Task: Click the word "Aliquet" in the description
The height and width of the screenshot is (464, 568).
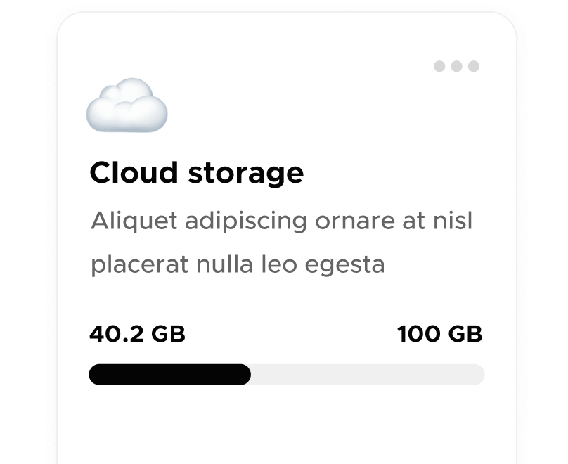Action: click(134, 221)
